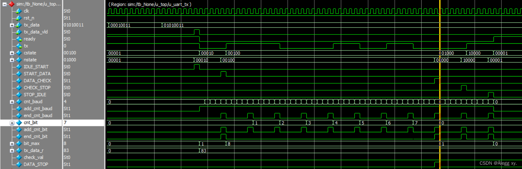Click the tx_data_vld signal diamond icon

tap(19, 32)
